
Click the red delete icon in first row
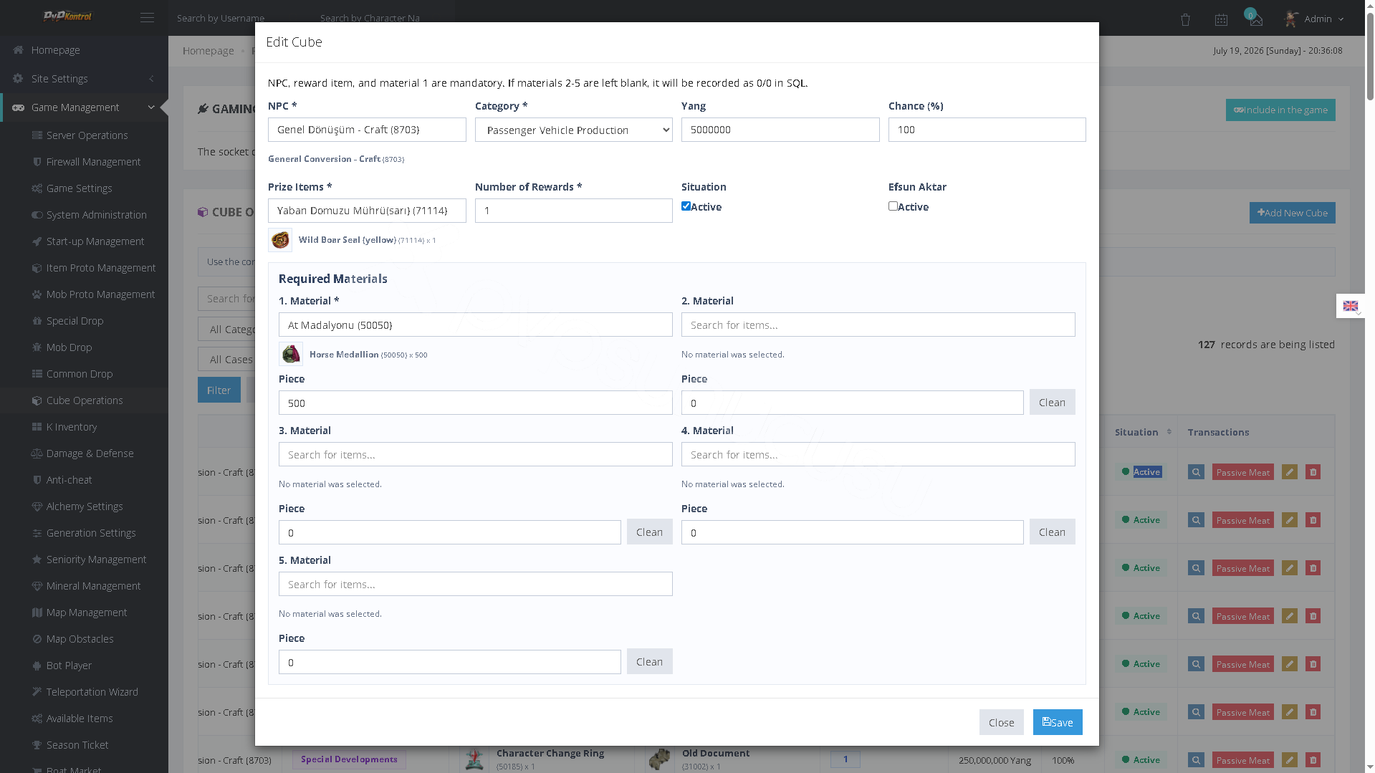tap(1313, 472)
